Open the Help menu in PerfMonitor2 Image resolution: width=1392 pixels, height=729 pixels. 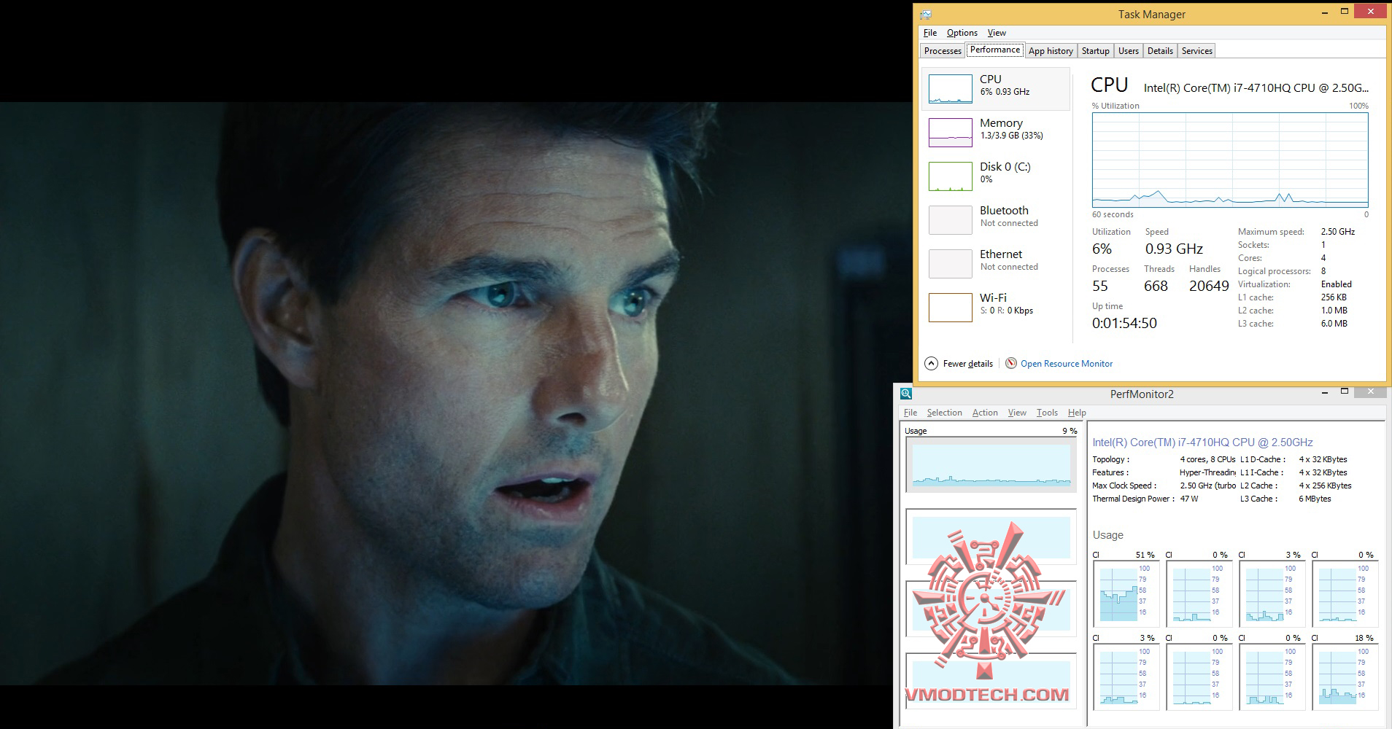[1077, 413]
